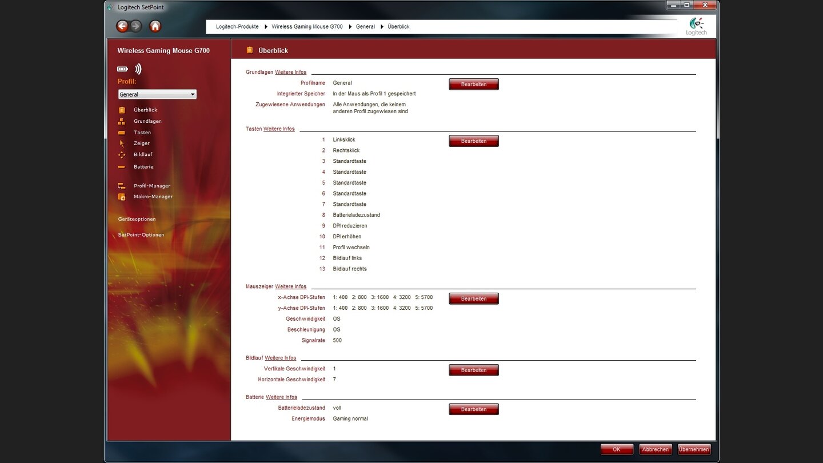Screen dimensions: 823x463
Task: Click "Bildlauf rechts" for button 13
Action: pyautogui.click(x=350, y=269)
